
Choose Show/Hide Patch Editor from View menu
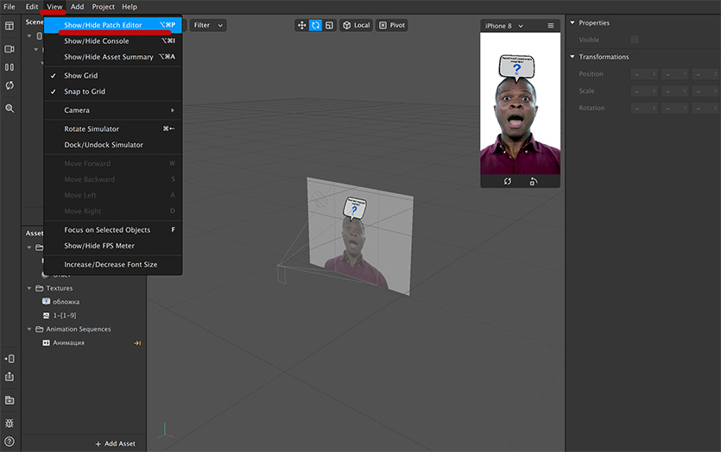103,25
